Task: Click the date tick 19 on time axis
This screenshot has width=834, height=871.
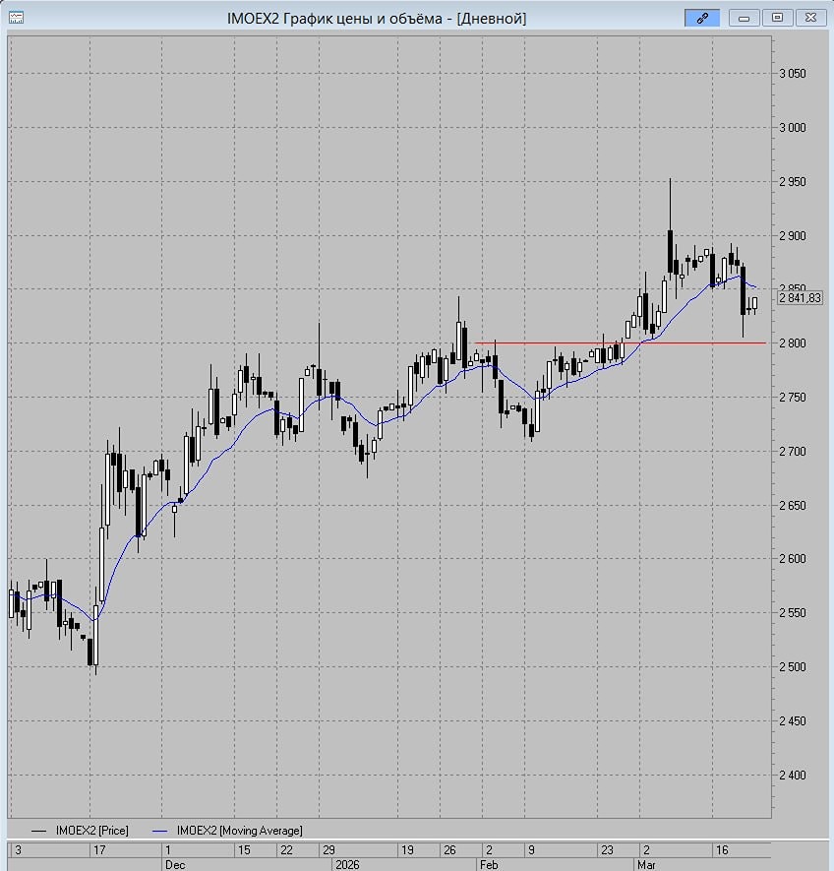Action: (x=407, y=850)
